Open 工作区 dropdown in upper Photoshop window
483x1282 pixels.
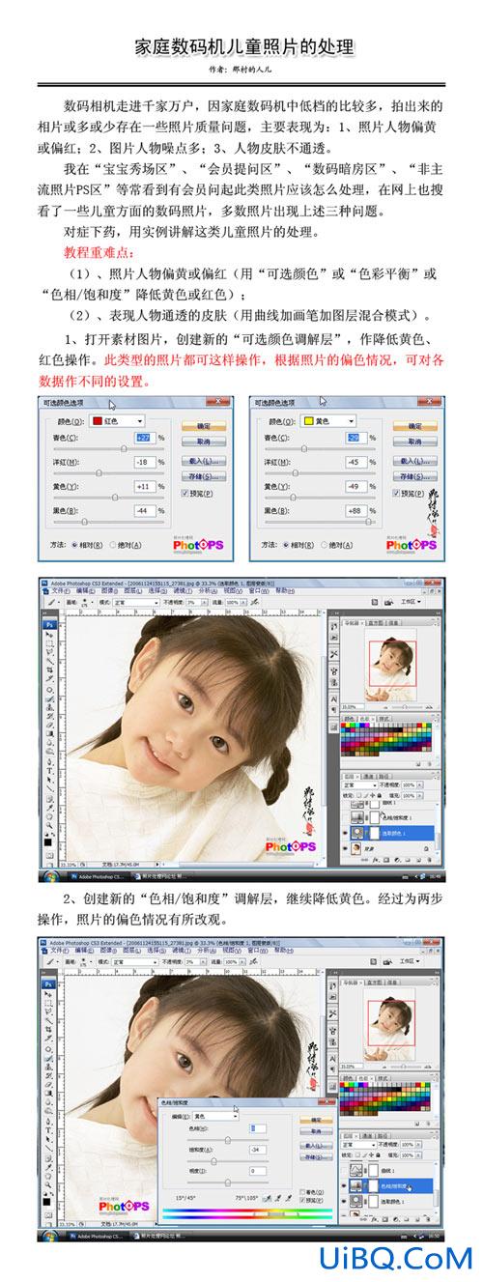[x=410, y=602]
